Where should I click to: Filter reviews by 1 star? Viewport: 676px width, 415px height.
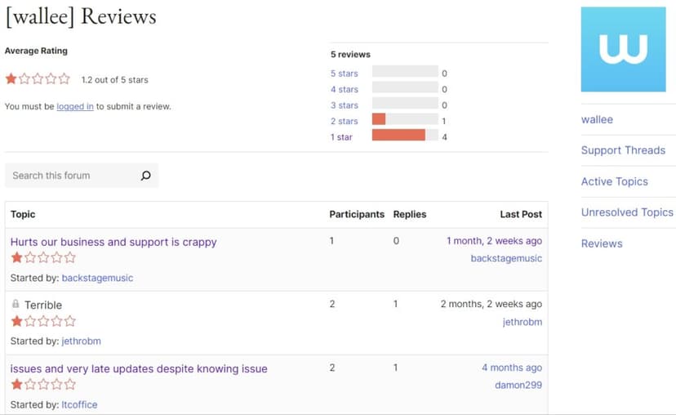pyautogui.click(x=341, y=137)
